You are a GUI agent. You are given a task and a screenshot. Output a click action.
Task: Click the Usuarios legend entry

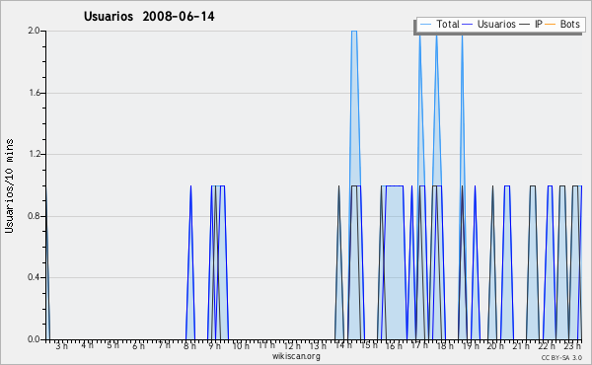pos(489,24)
